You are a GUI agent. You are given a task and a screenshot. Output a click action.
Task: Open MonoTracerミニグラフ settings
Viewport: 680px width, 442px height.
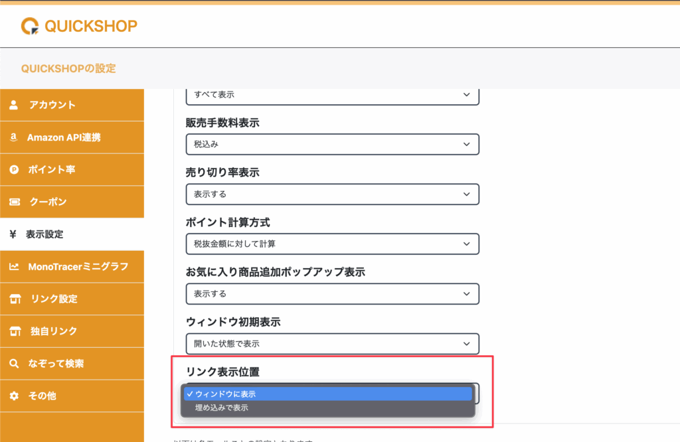point(72,267)
